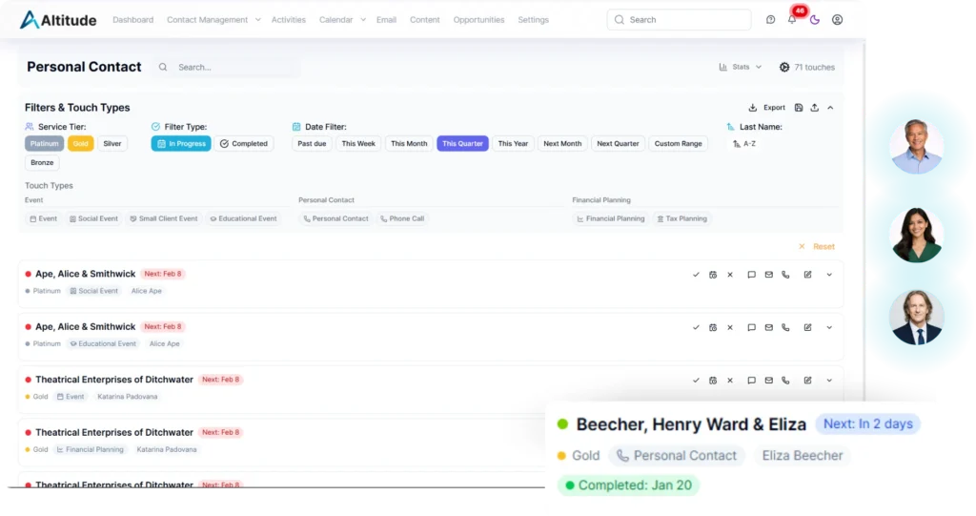This screenshot has width=976, height=516.
Task: Toggle the Phone Call touch type
Action: pos(402,218)
